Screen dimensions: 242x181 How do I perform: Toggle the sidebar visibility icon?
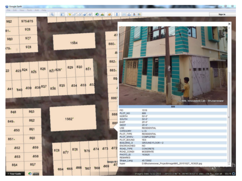pyautogui.click(x=62, y=14)
